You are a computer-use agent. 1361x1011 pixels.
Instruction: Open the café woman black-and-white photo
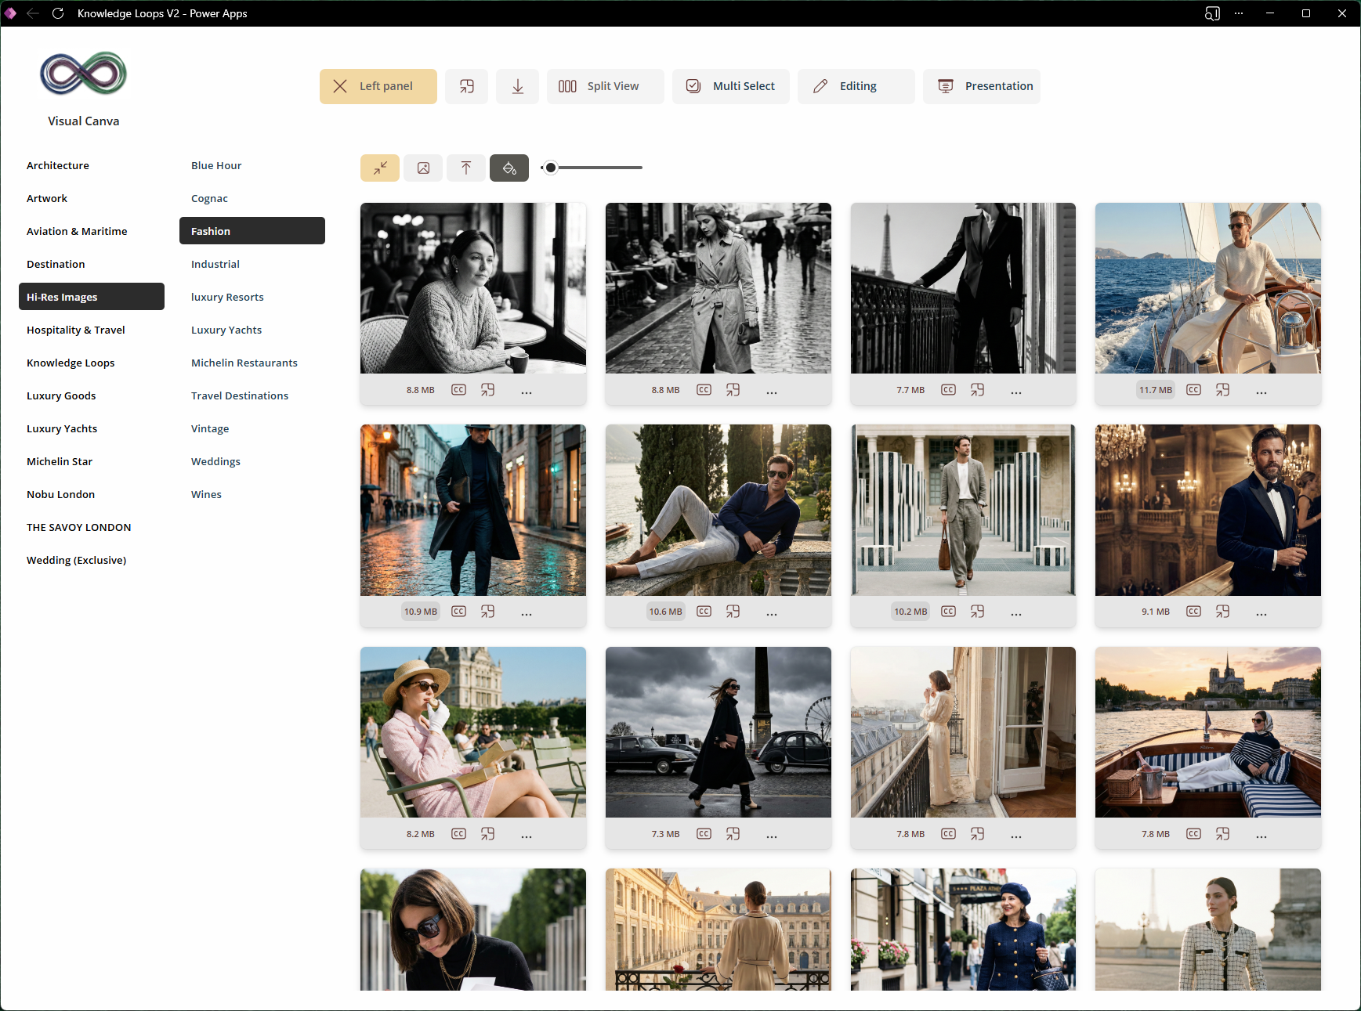coord(473,288)
